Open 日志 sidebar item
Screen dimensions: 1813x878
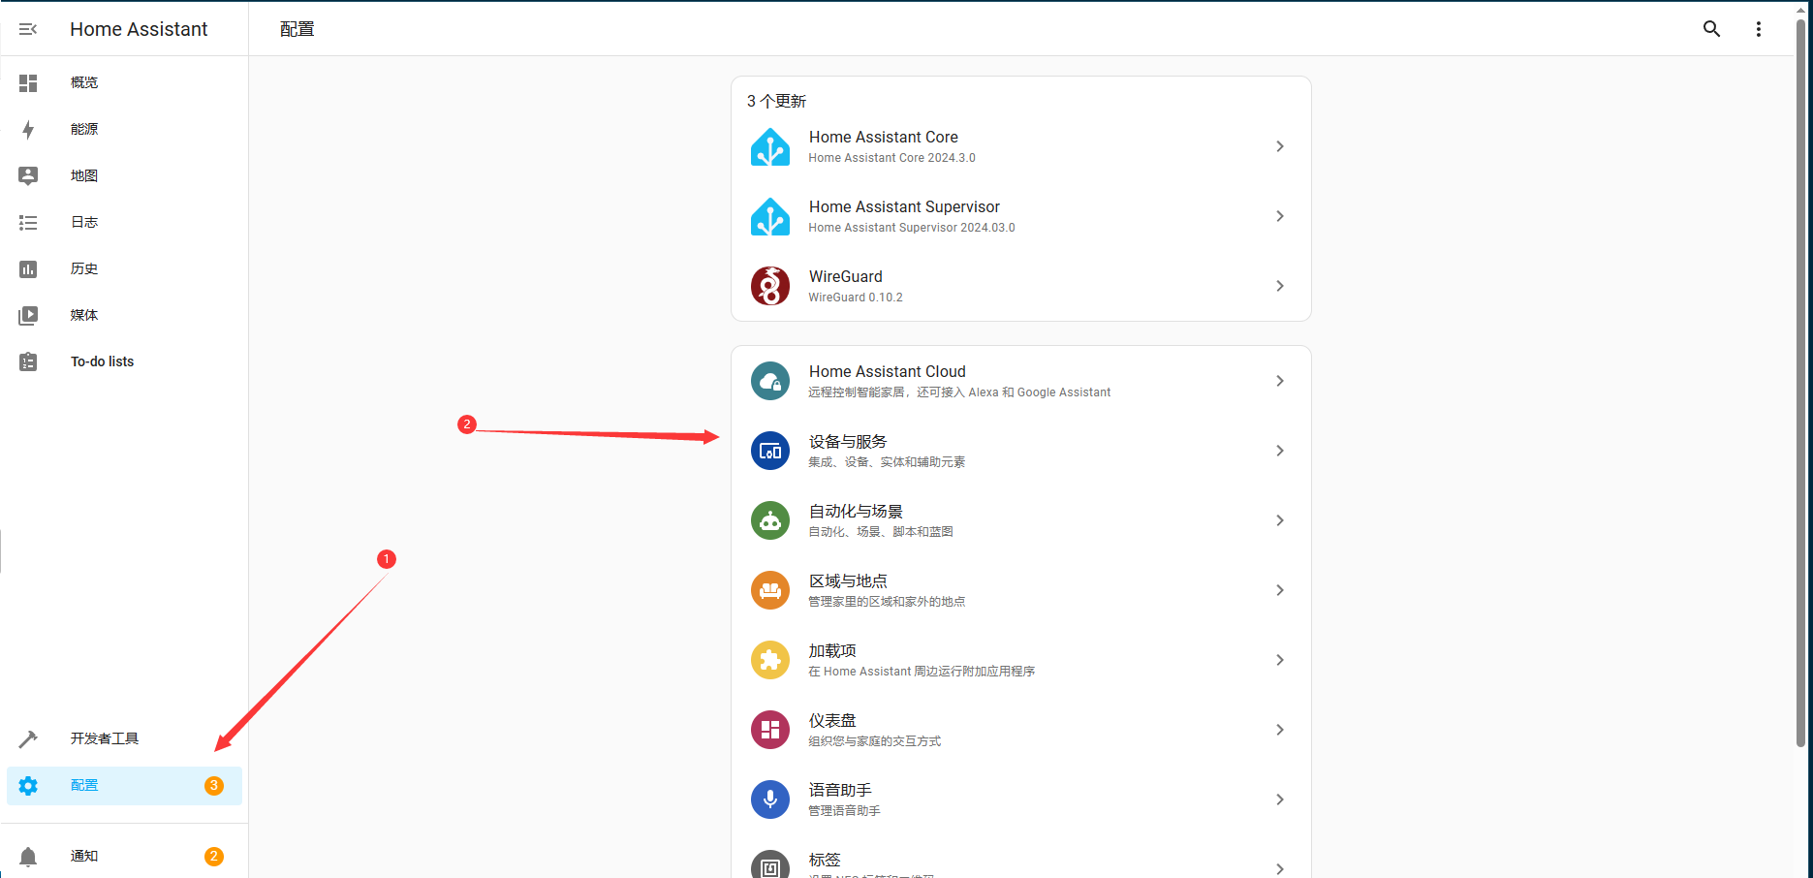pyautogui.click(x=84, y=222)
